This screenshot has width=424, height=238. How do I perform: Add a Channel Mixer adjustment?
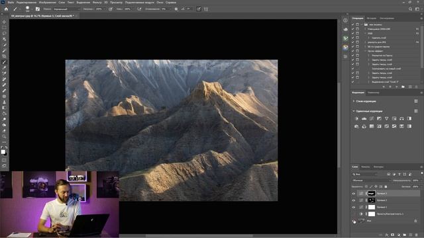364,126
